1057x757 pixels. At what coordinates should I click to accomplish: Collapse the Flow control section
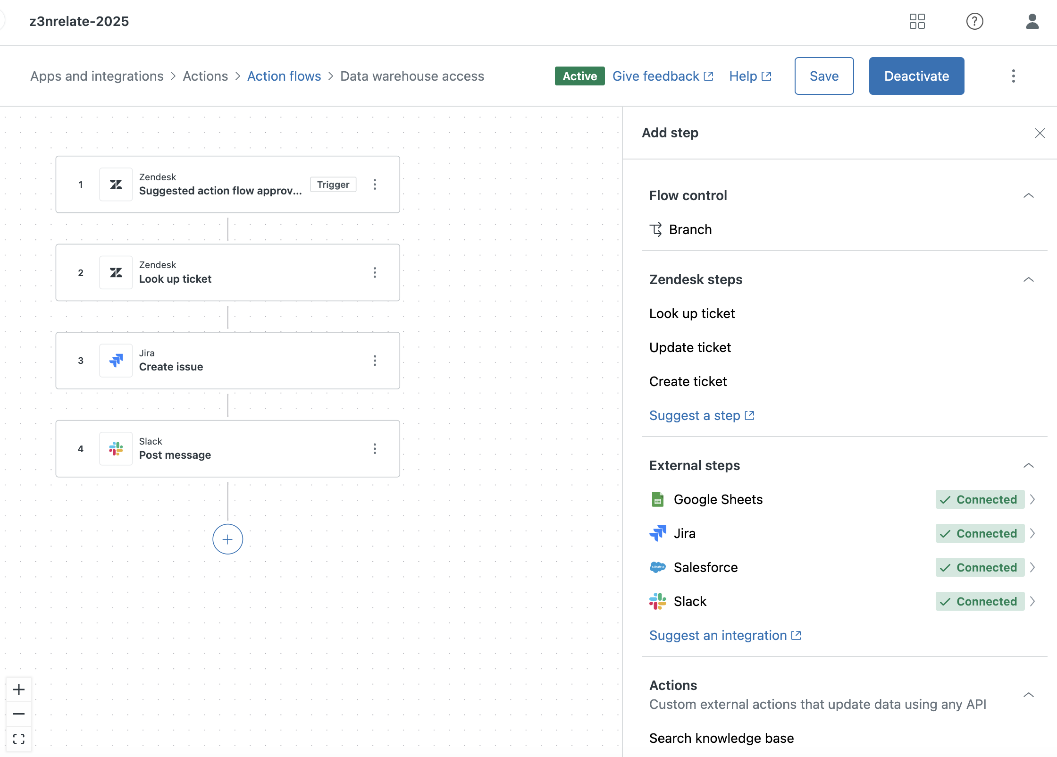pyautogui.click(x=1028, y=195)
